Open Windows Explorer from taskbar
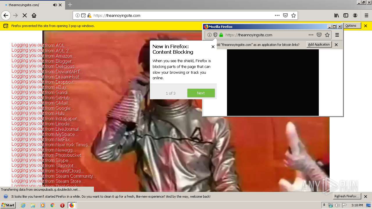The width and height of the screenshot is (372, 209). [x=33, y=205]
